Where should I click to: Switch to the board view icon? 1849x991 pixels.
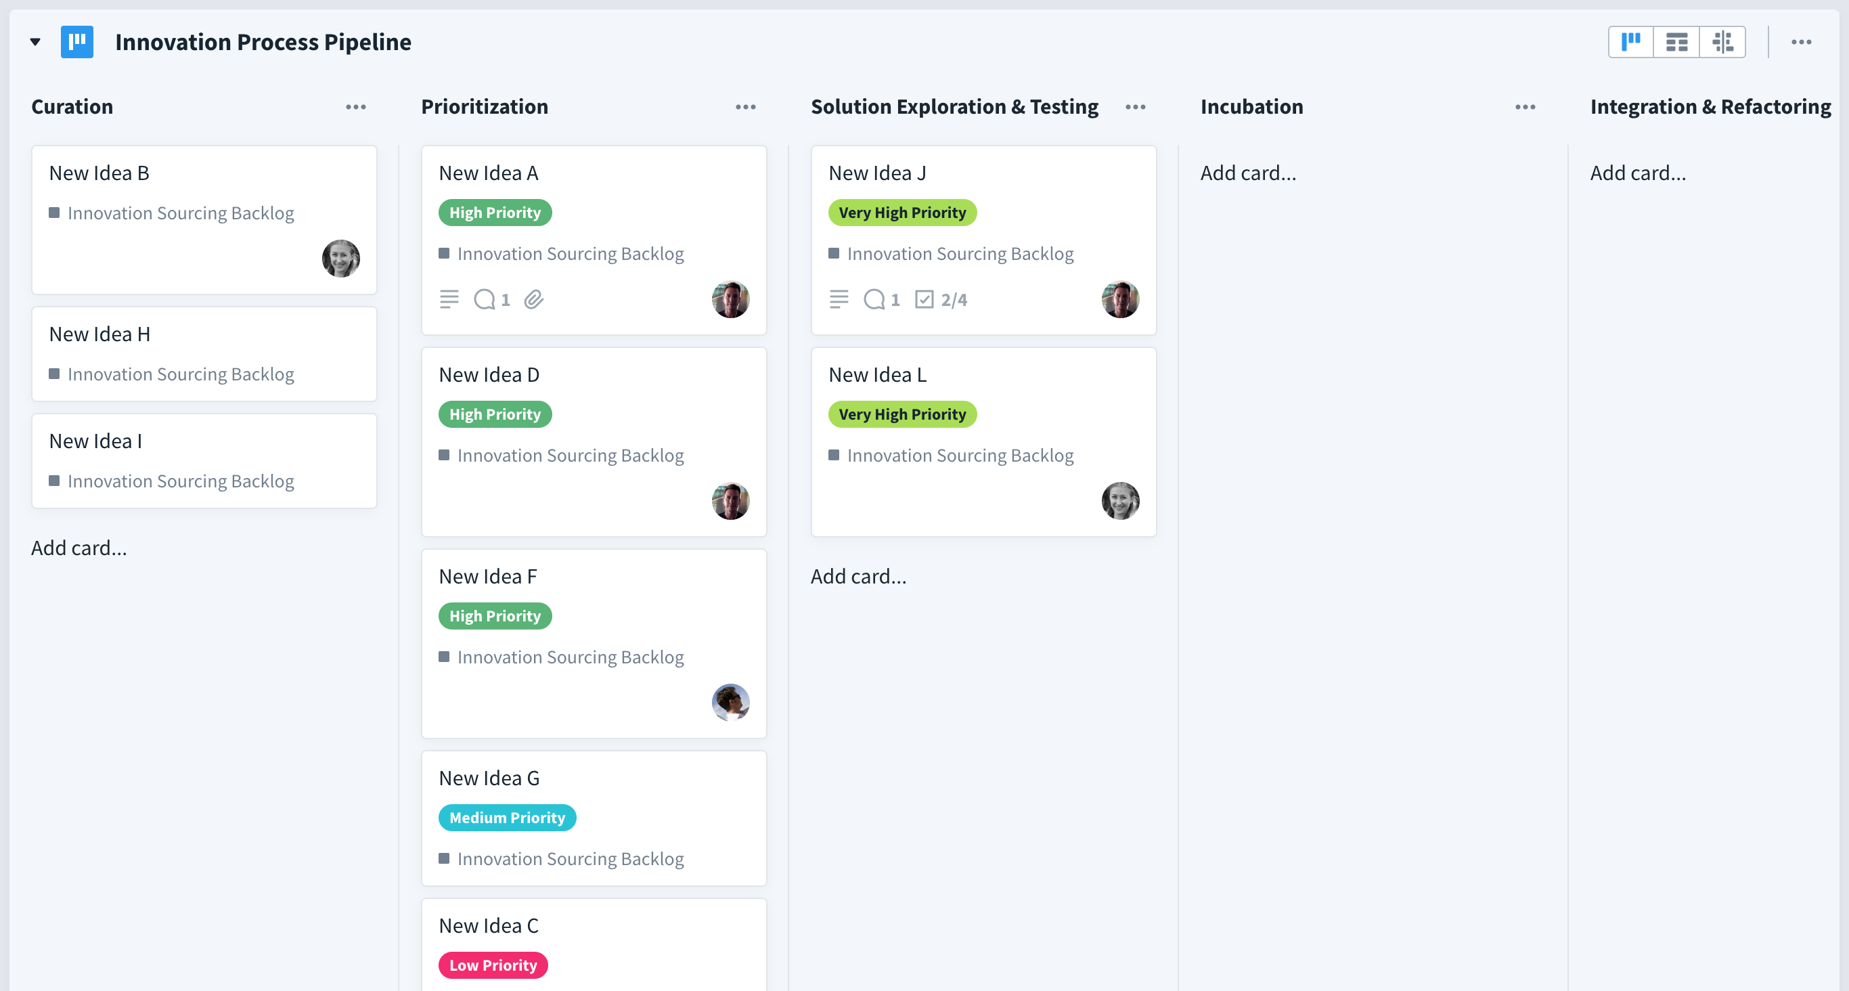pos(1631,42)
